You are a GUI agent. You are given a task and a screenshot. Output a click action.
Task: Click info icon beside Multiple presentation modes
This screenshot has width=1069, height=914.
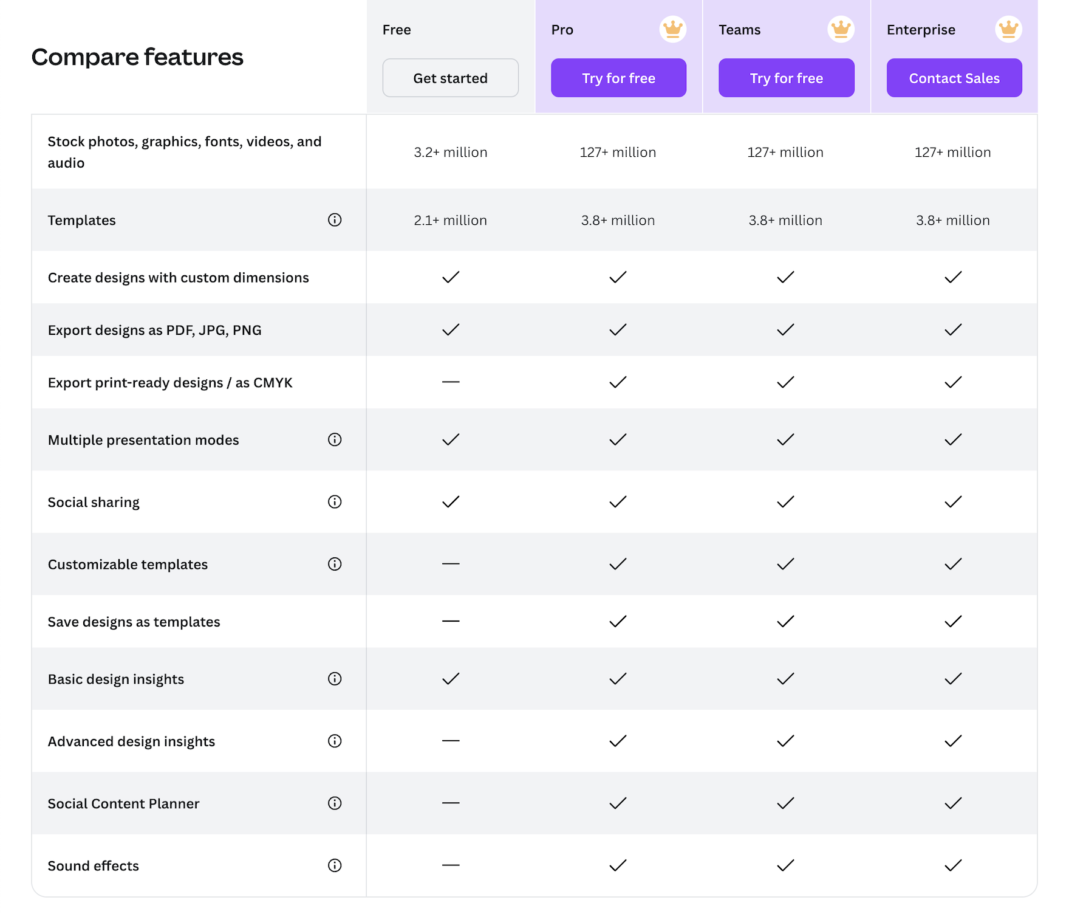[x=335, y=439]
